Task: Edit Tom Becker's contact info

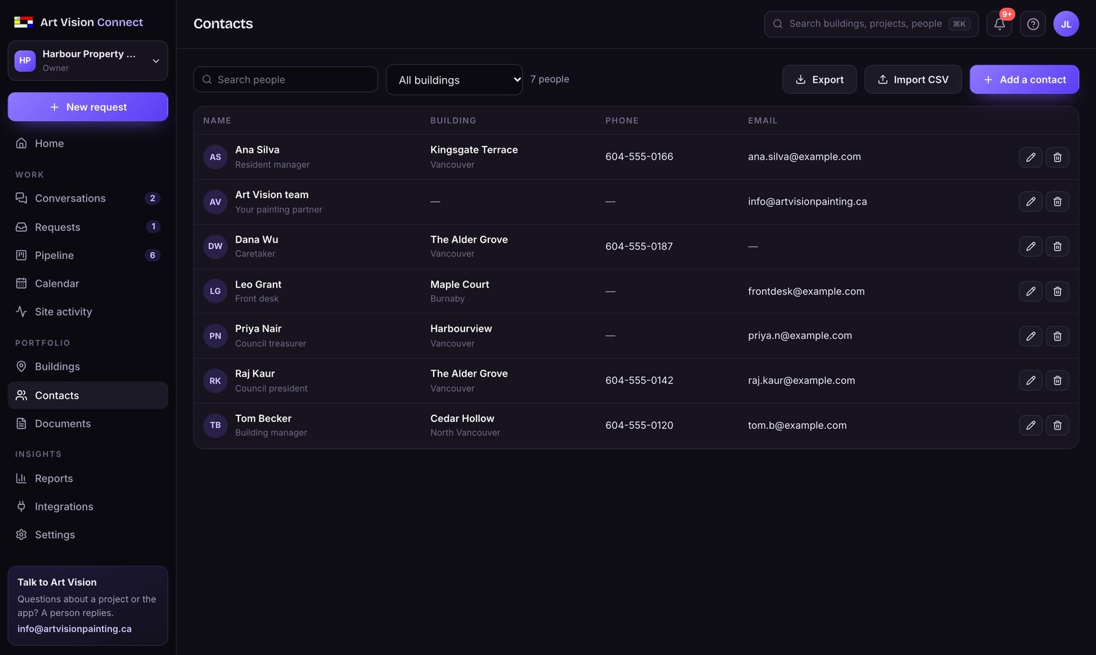Action: click(x=1030, y=425)
